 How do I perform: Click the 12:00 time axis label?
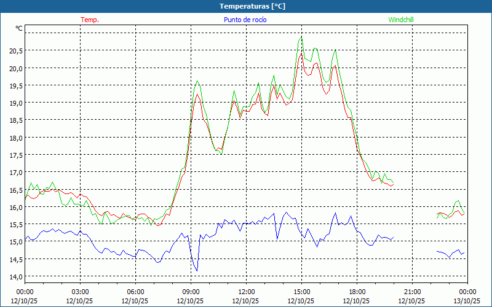pyautogui.click(x=247, y=292)
